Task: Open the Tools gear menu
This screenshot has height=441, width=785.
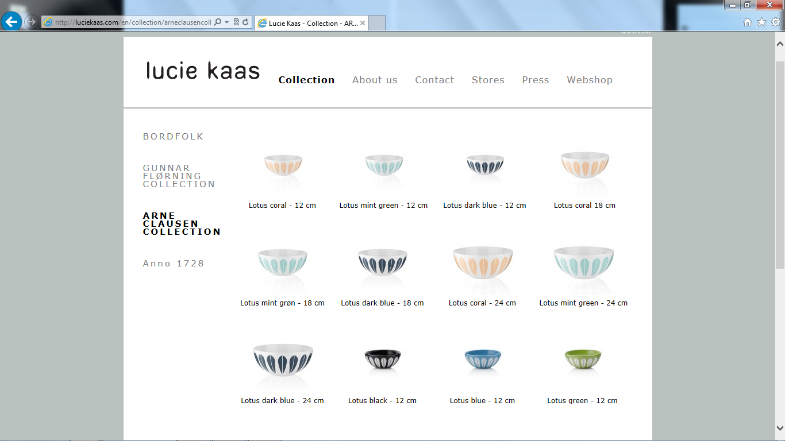Action: coord(775,22)
